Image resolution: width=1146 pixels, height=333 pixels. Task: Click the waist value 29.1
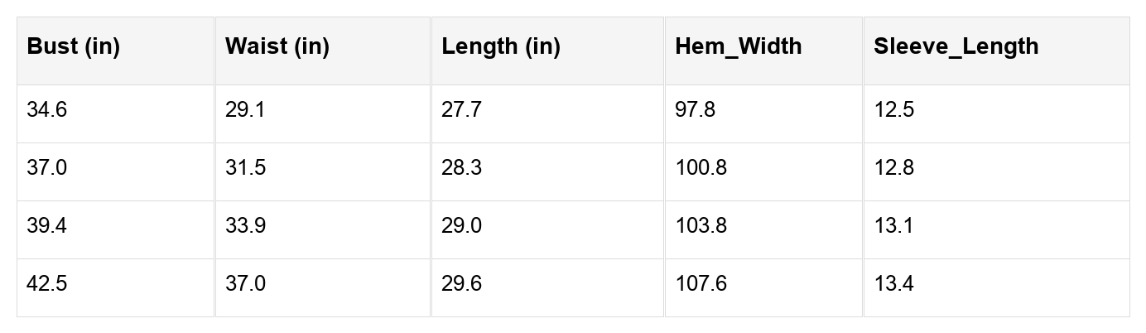(245, 110)
